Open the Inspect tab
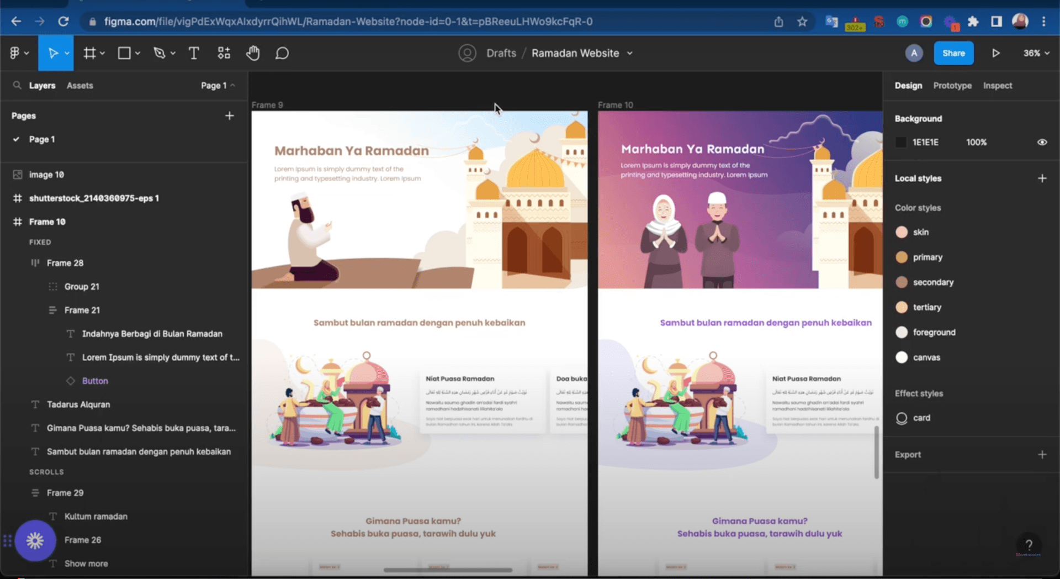 [x=998, y=85]
